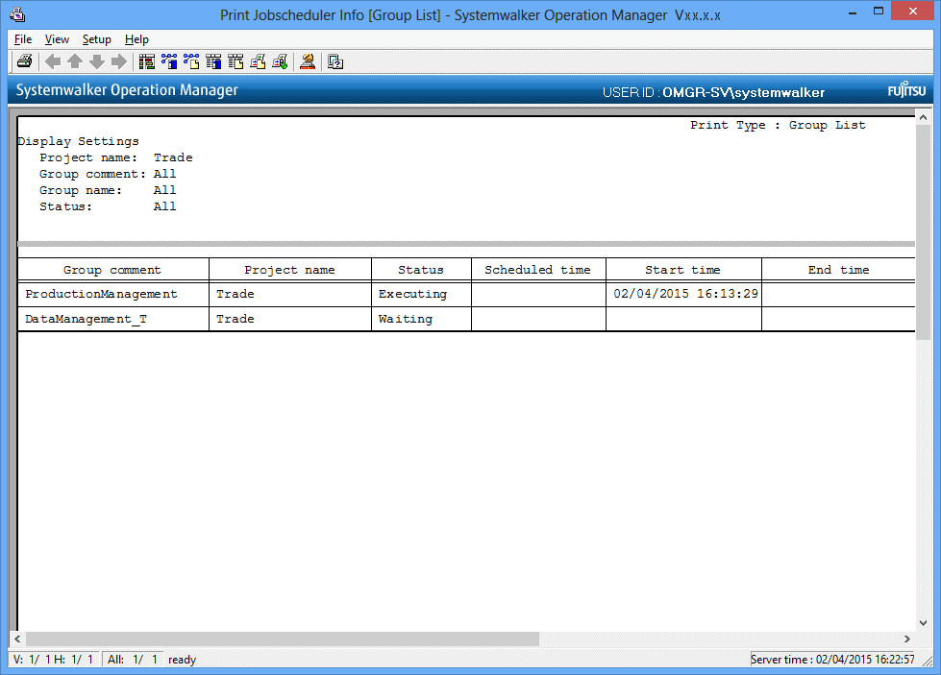Click the document icon with green checkmark
Screen dimensions: 941x675
(x=280, y=61)
